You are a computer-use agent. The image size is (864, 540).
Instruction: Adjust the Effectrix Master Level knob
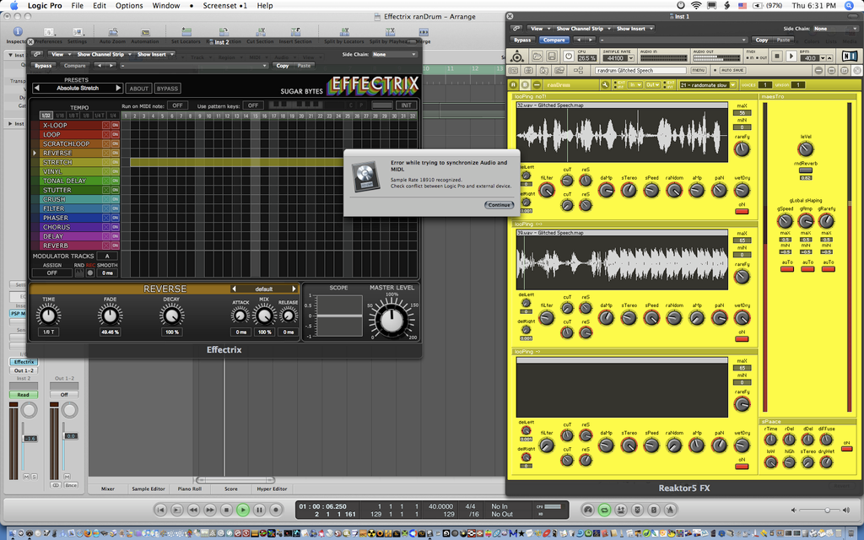click(390, 321)
